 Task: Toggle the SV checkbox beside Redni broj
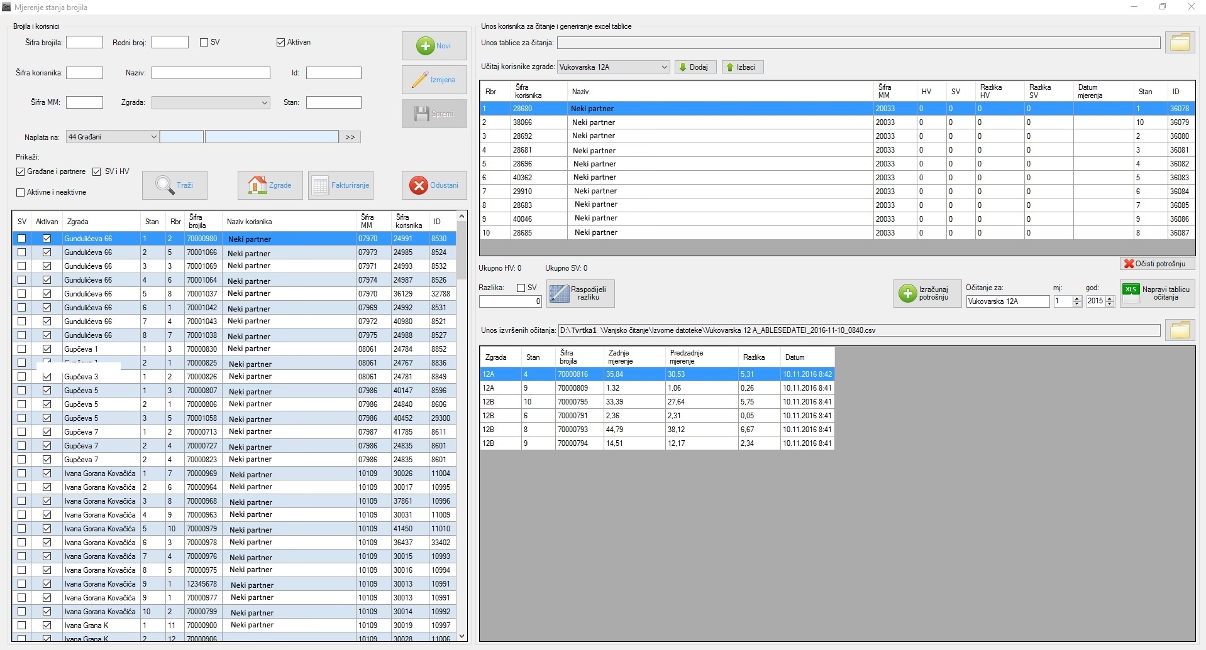pyautogui.click(x=204, y=43)
